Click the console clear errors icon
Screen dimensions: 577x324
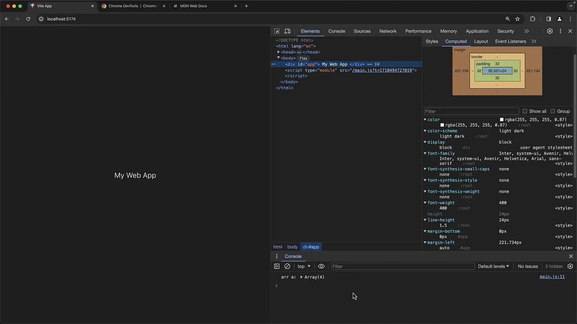(x=287, y=266)
